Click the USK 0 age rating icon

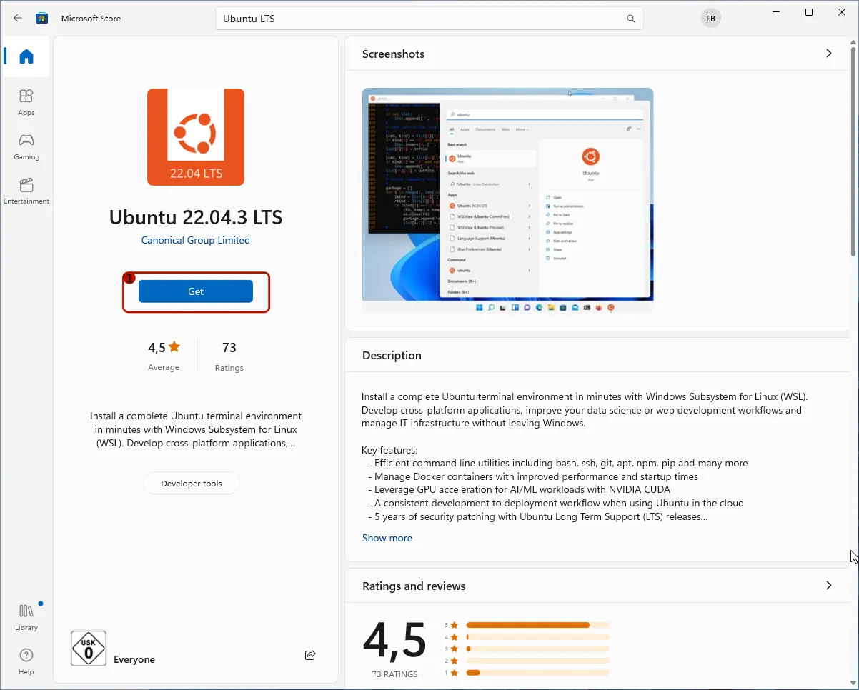88,649
